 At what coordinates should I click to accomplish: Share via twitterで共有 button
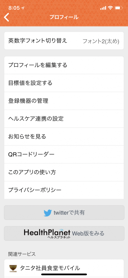click(64, 213)
